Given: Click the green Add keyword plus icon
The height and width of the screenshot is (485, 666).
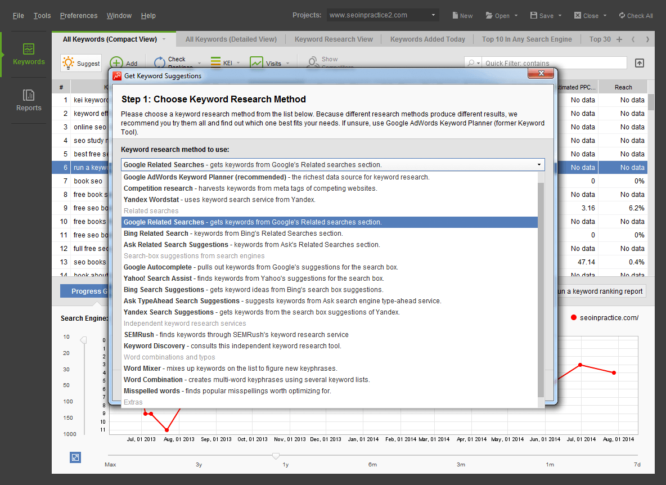Looking at the screenshot, I should tap(116, 63).
